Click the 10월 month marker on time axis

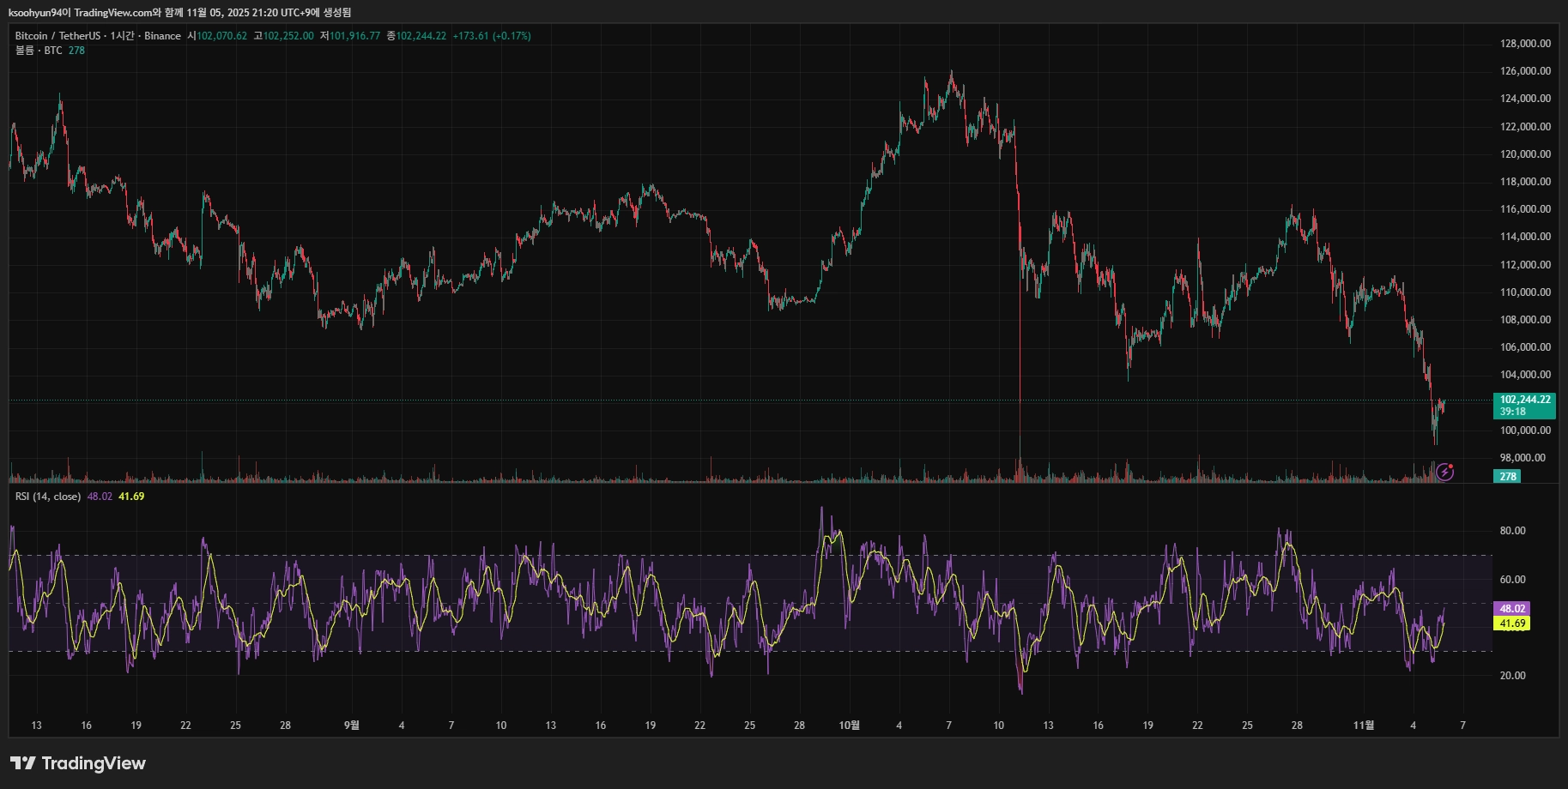pyautogui.click(x=849, y=726)
